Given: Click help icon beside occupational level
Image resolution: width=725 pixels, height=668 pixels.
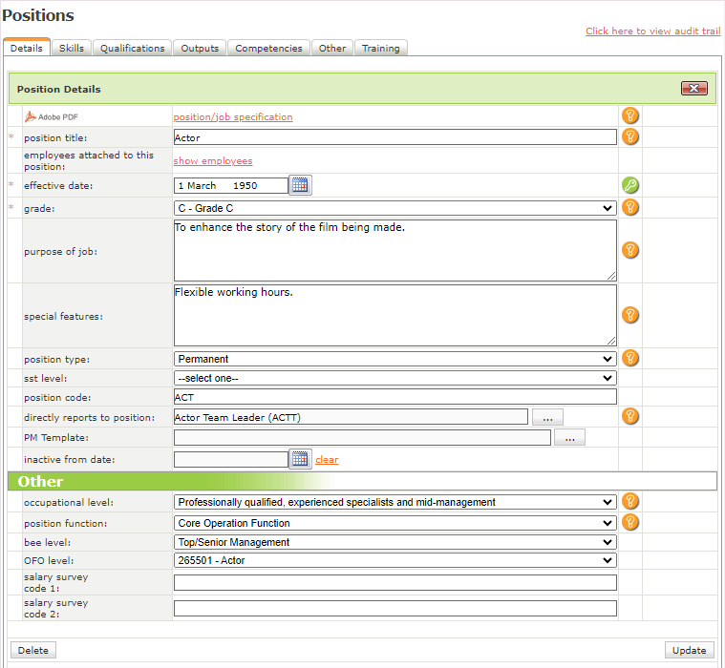Looking at the screenshot, I should click(x=629, y=501).
